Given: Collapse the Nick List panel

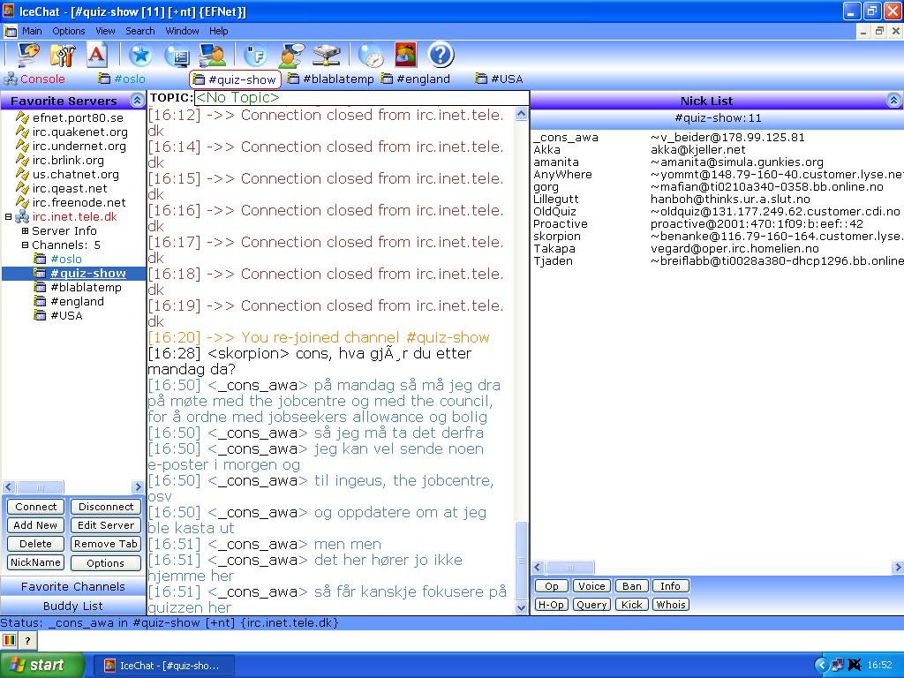Looking at the screenshot, I should pyautogui.click(x=893, y=101).
